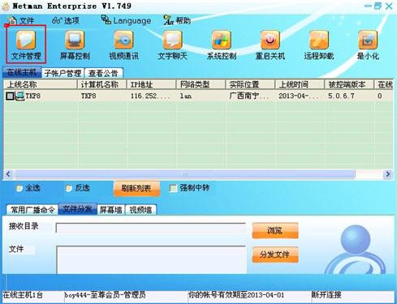
Task: Open the 选项 options menu
Action: pyautogui.click(x=66, y=20)
